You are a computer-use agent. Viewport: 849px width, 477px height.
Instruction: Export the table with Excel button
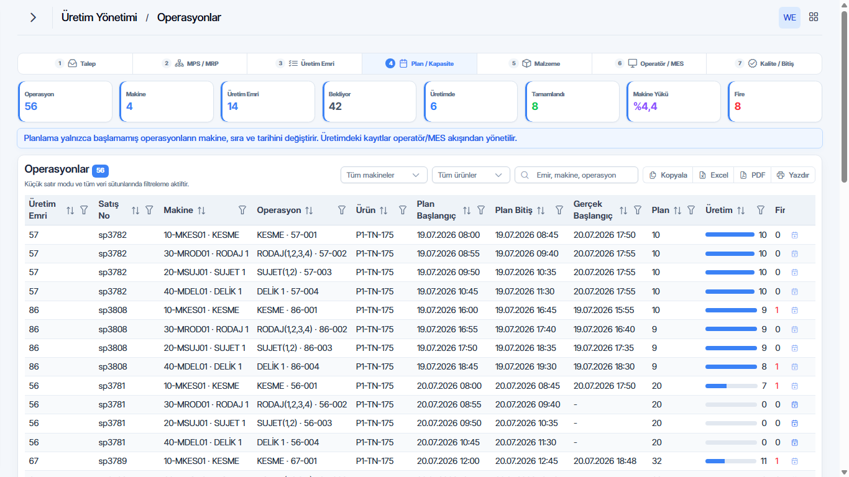pyautogui.click(x=714, y=175)
